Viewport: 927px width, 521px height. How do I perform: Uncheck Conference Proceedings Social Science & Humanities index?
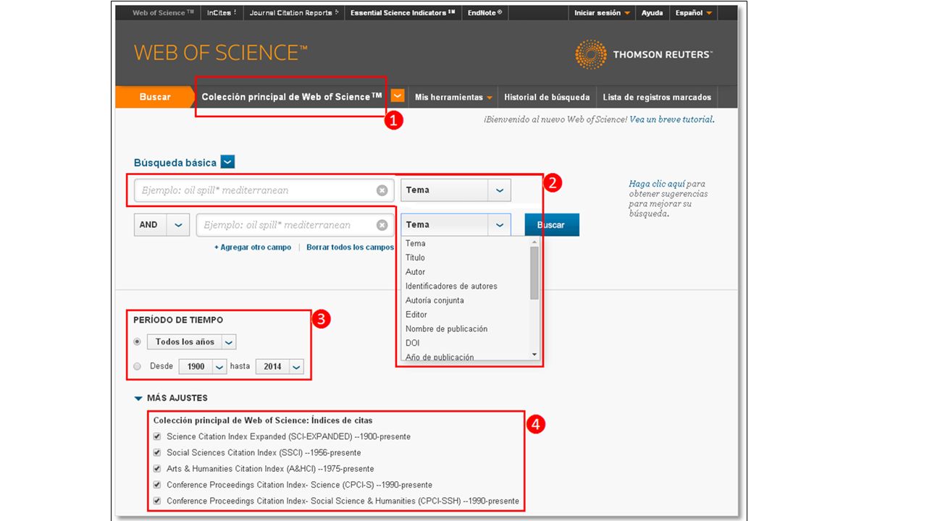point(157,500)
